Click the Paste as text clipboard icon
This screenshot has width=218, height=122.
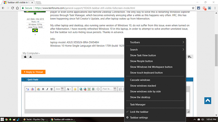(x=38, y=89)
